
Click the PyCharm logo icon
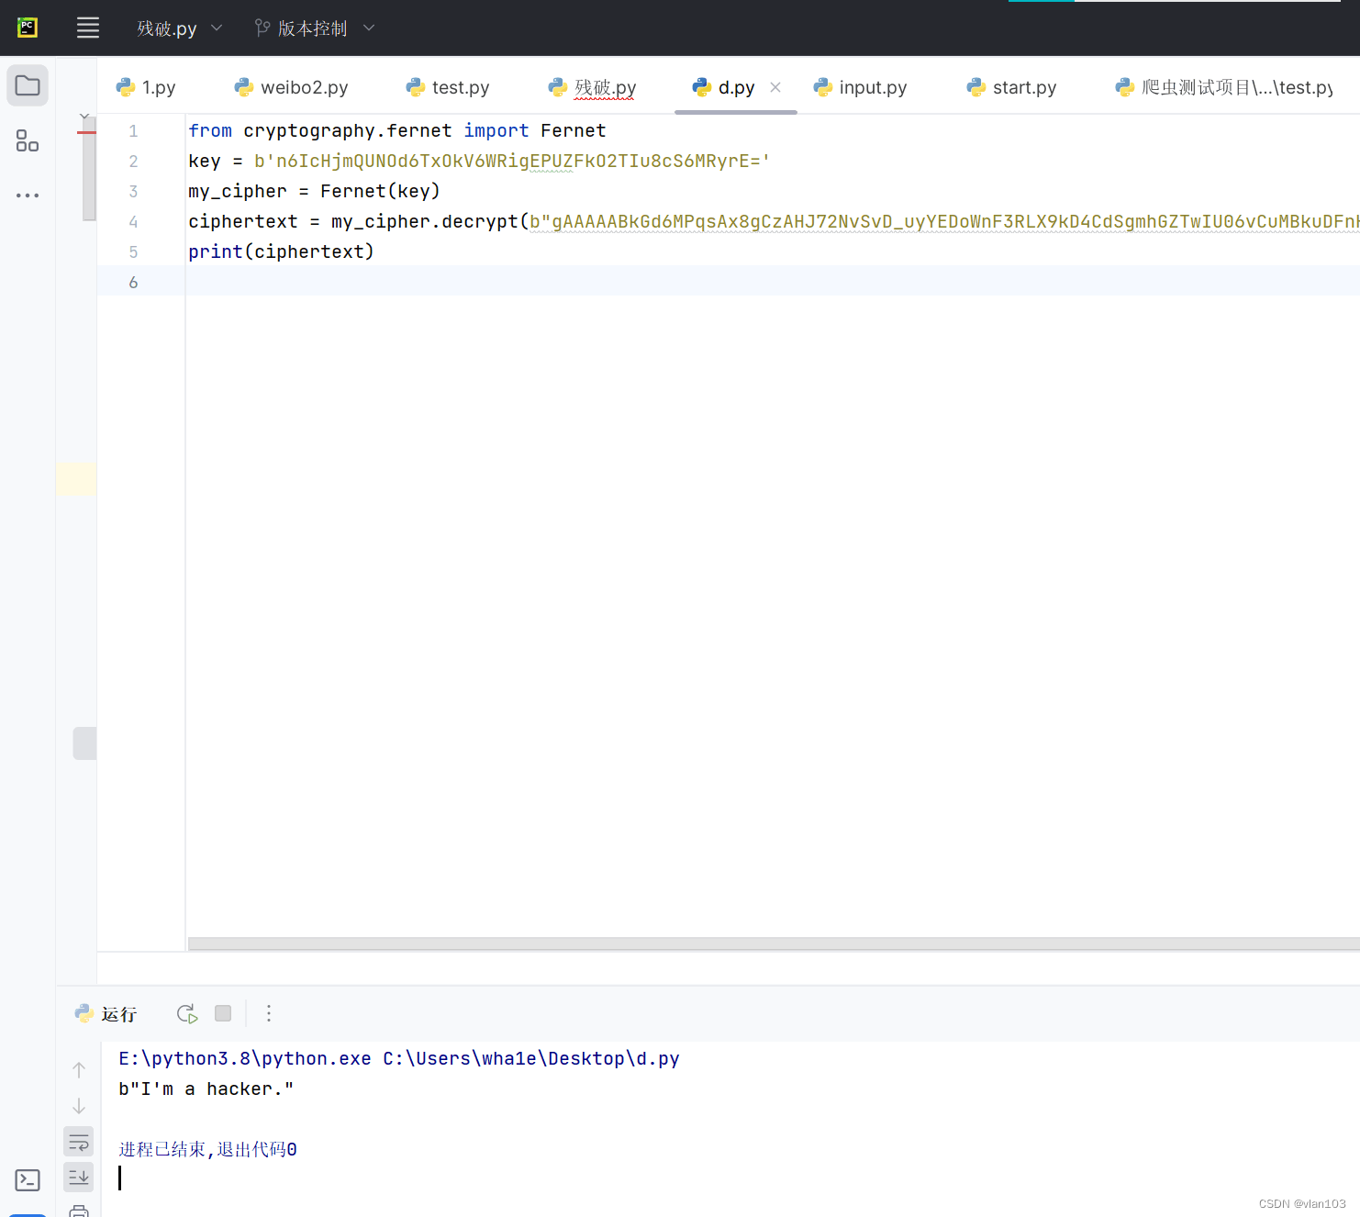(x=28, y=28)
